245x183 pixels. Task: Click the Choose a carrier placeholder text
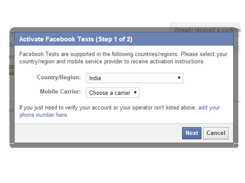(109, 93)
